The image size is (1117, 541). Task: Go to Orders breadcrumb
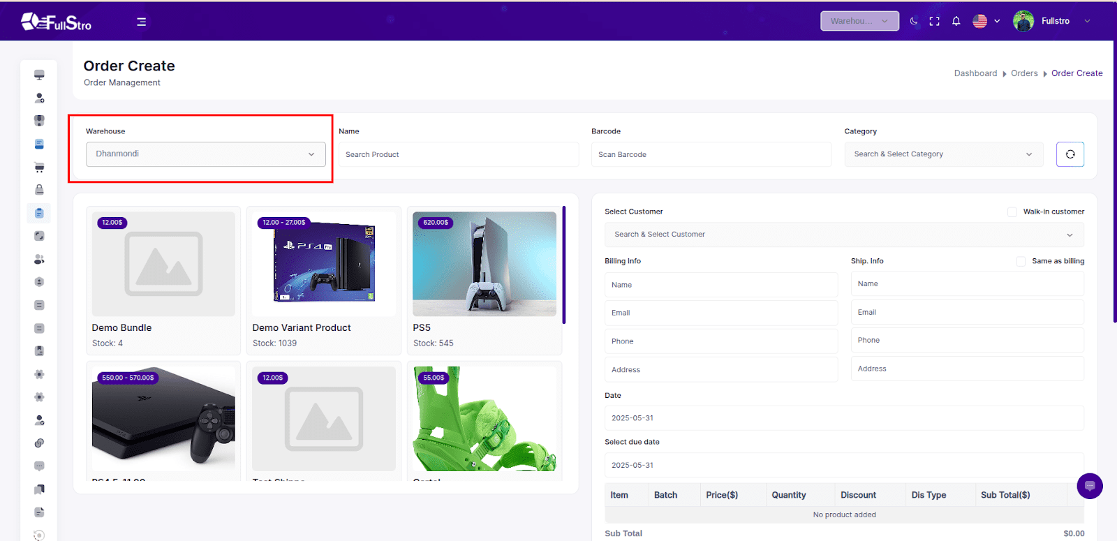pyautogui.click(x=1024, y=73)
